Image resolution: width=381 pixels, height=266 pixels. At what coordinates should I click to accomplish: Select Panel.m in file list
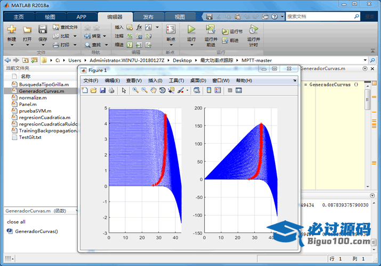point(40,104)
